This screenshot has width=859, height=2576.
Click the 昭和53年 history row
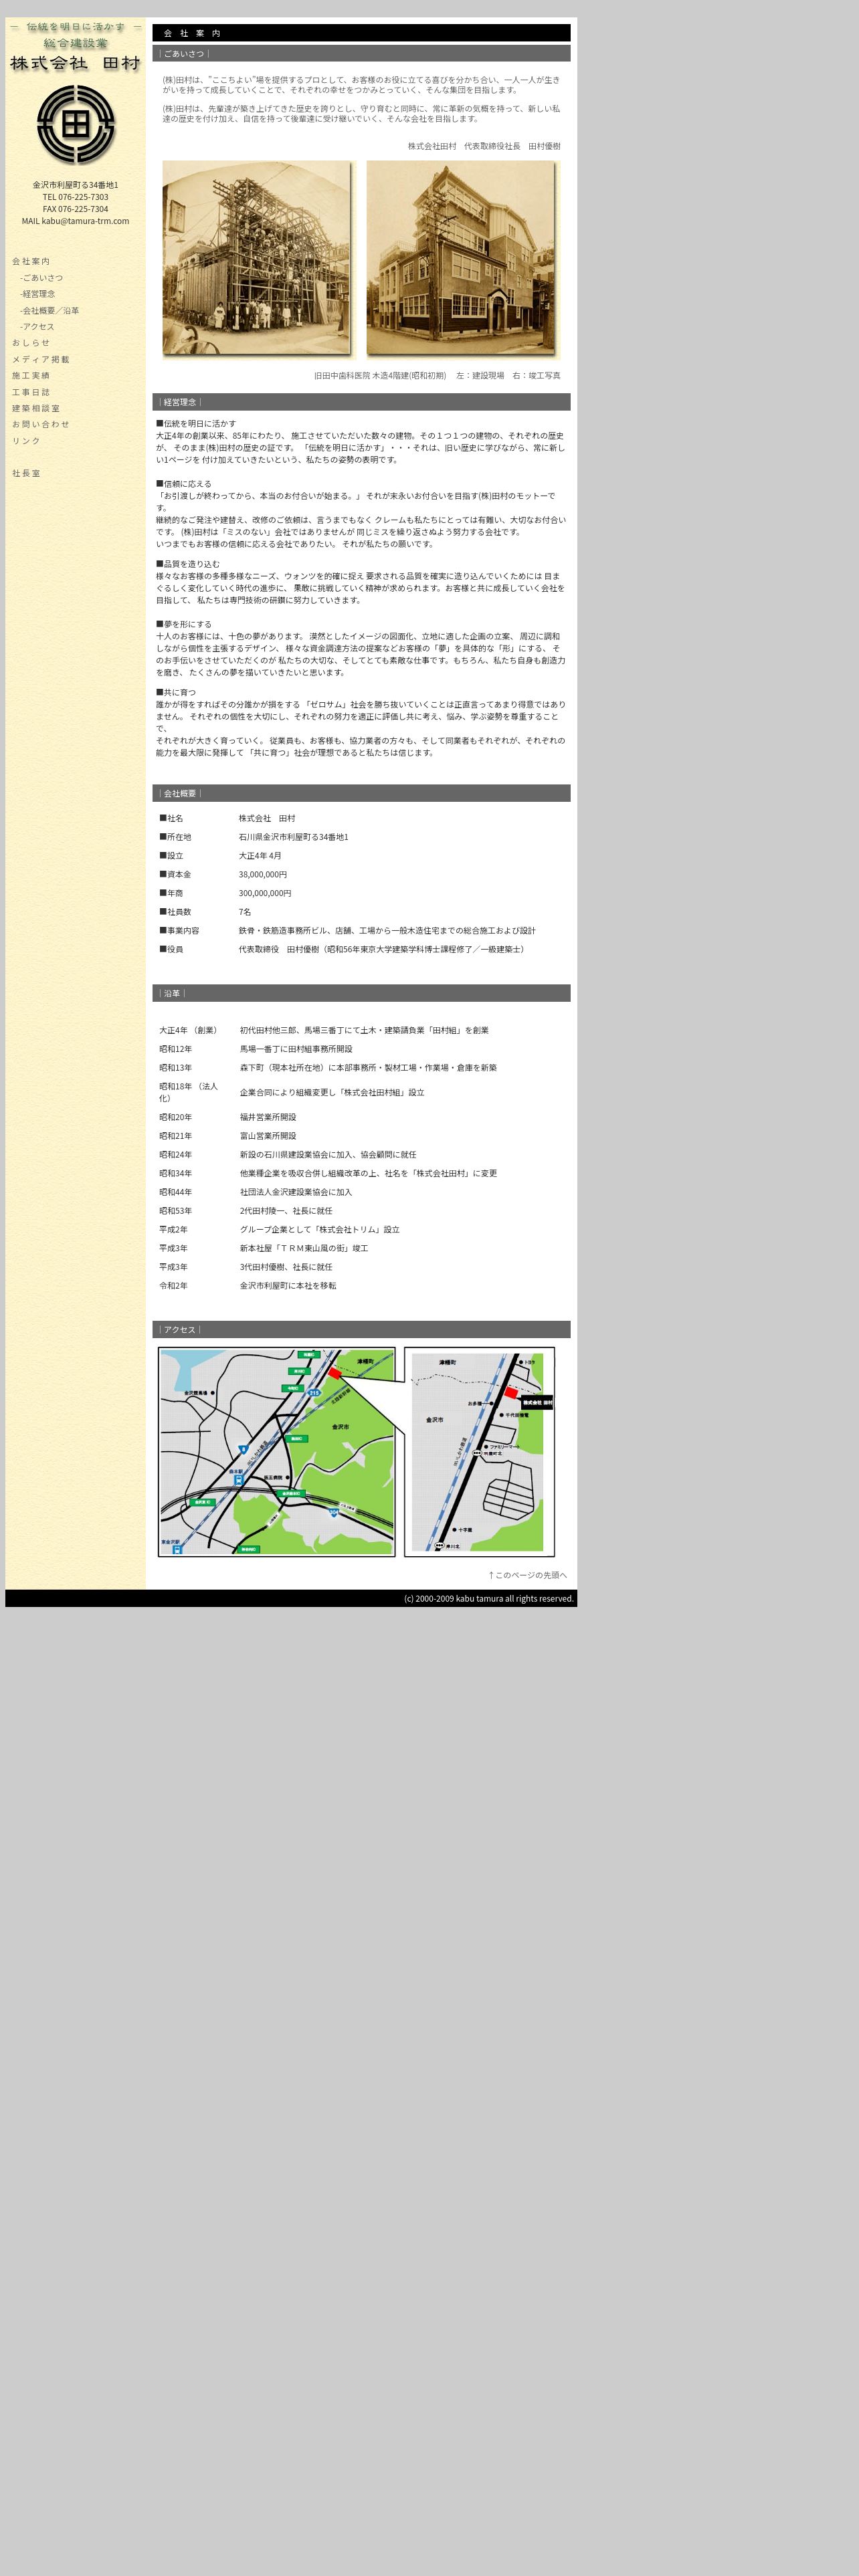(361, 1211)
